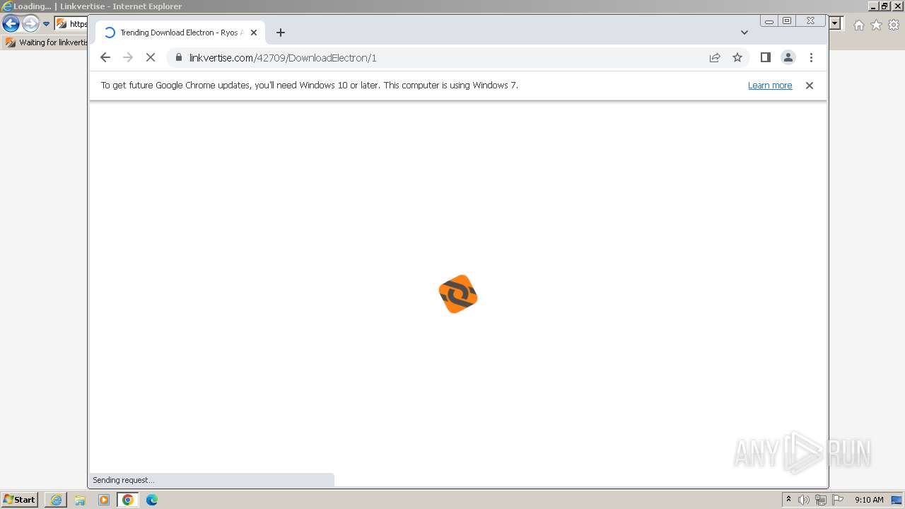The width and height of the screenshot is (905, 509).
Task: Open Microsoft Edge from the taskbar
Action: click(152, 500)
